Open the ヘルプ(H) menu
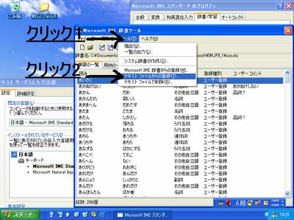Image resolution: width=294 pixels, height=220 pixels. 149,39
